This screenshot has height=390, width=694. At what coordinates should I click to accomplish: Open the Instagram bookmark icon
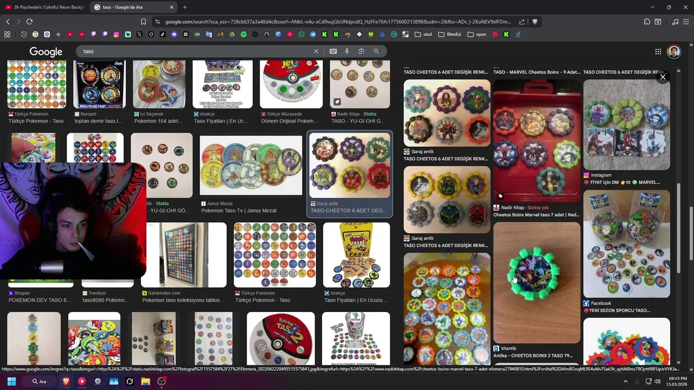tap(116, 34)
